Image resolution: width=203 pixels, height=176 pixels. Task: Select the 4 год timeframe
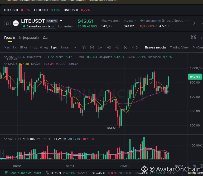click(44, 47)
